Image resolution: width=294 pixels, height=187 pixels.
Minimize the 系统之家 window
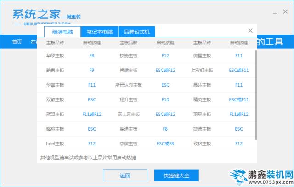coord(275,13)
